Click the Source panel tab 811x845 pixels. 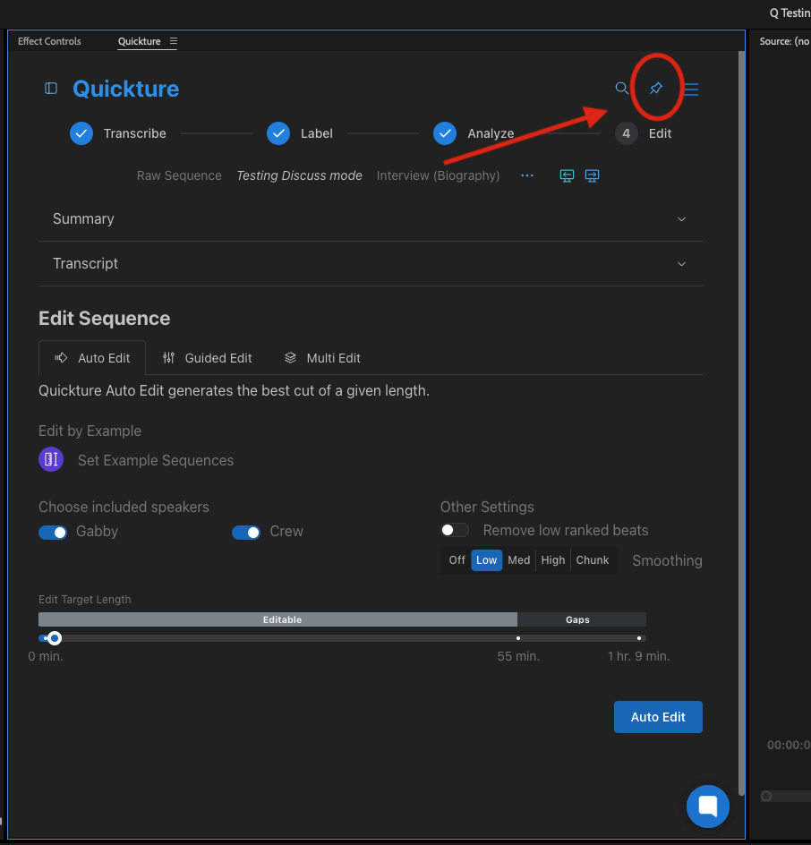click(x=784, y=41)
